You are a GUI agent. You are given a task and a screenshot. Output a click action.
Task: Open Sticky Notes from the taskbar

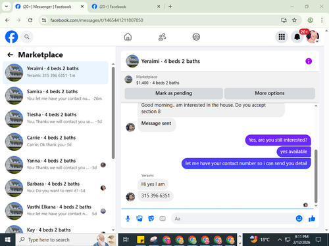pos(141,240)
